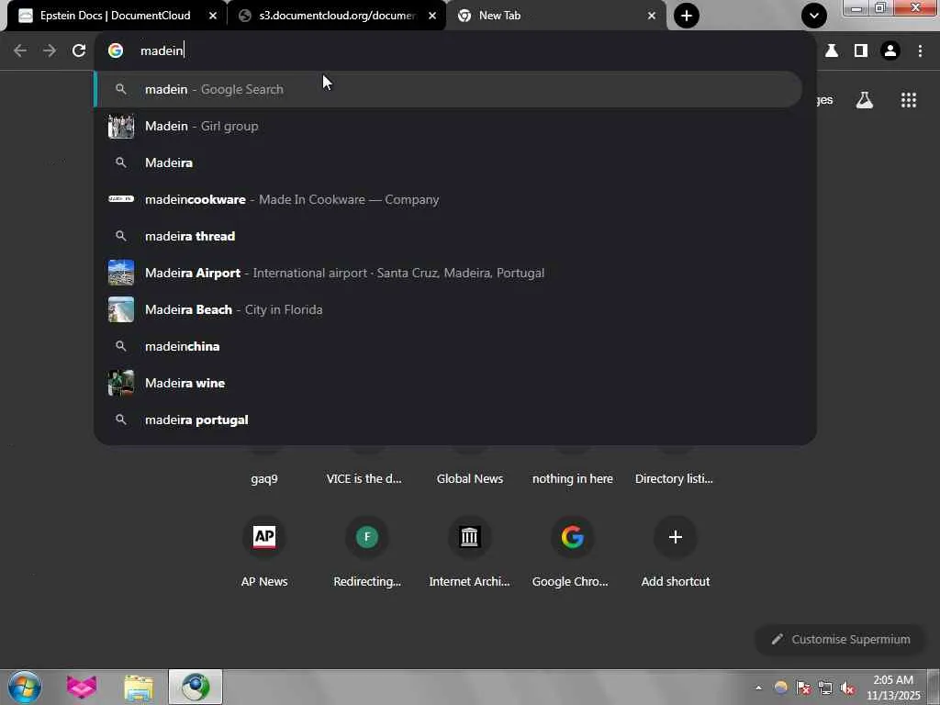Click the muted volume tray icon
Image resolution: width=940 pixels, height=705 pixels.
847,688
